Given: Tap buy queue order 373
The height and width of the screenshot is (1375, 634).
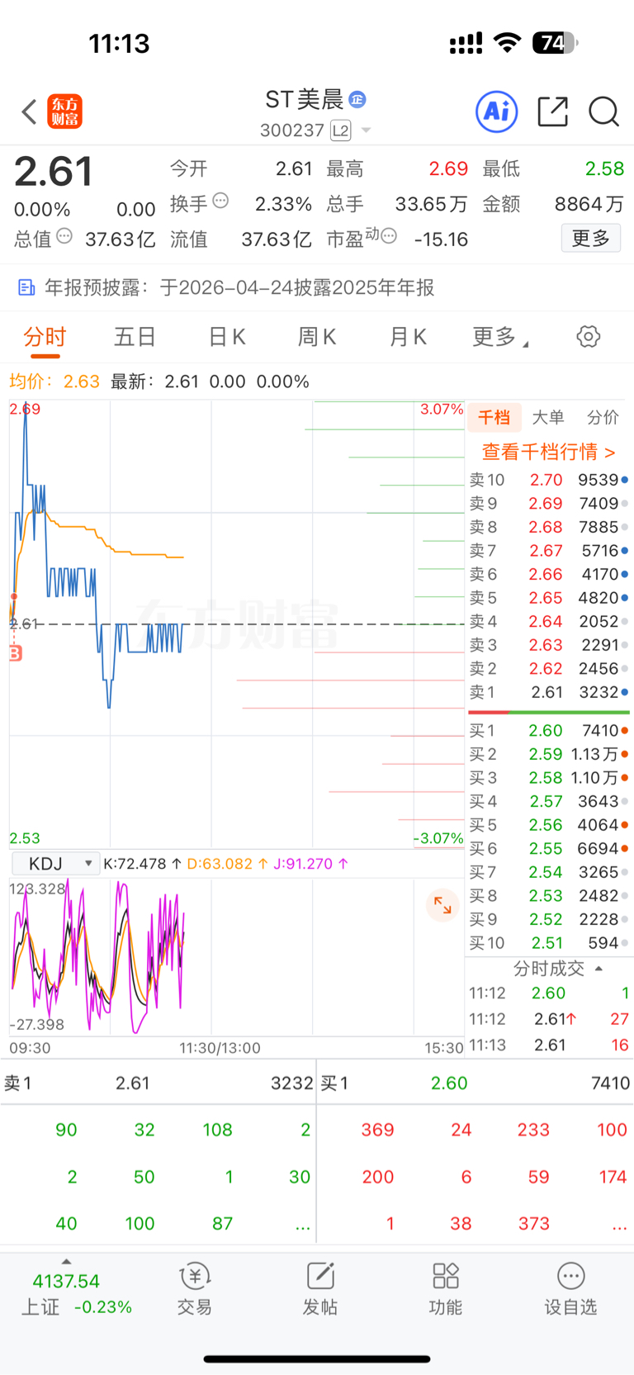Looking at the screenshot, I should point(534,1223).
